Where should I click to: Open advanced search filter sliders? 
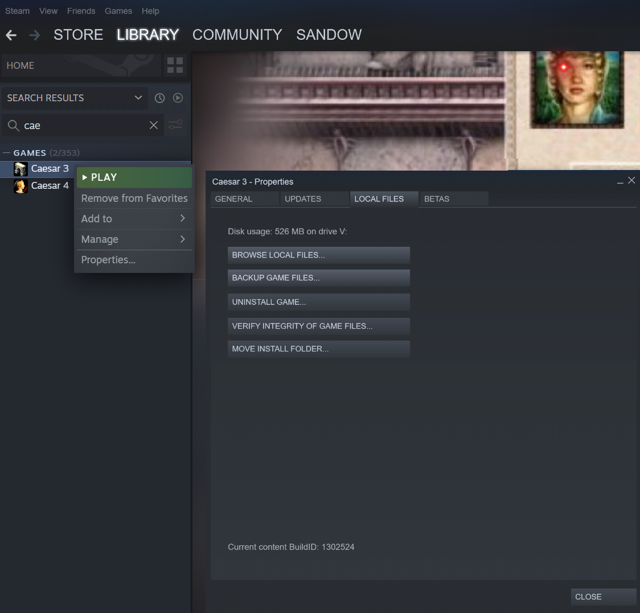click(x=175, y=125)
